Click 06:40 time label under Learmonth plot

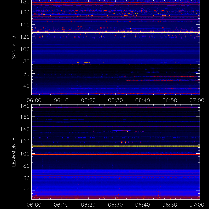coord(143,205)
